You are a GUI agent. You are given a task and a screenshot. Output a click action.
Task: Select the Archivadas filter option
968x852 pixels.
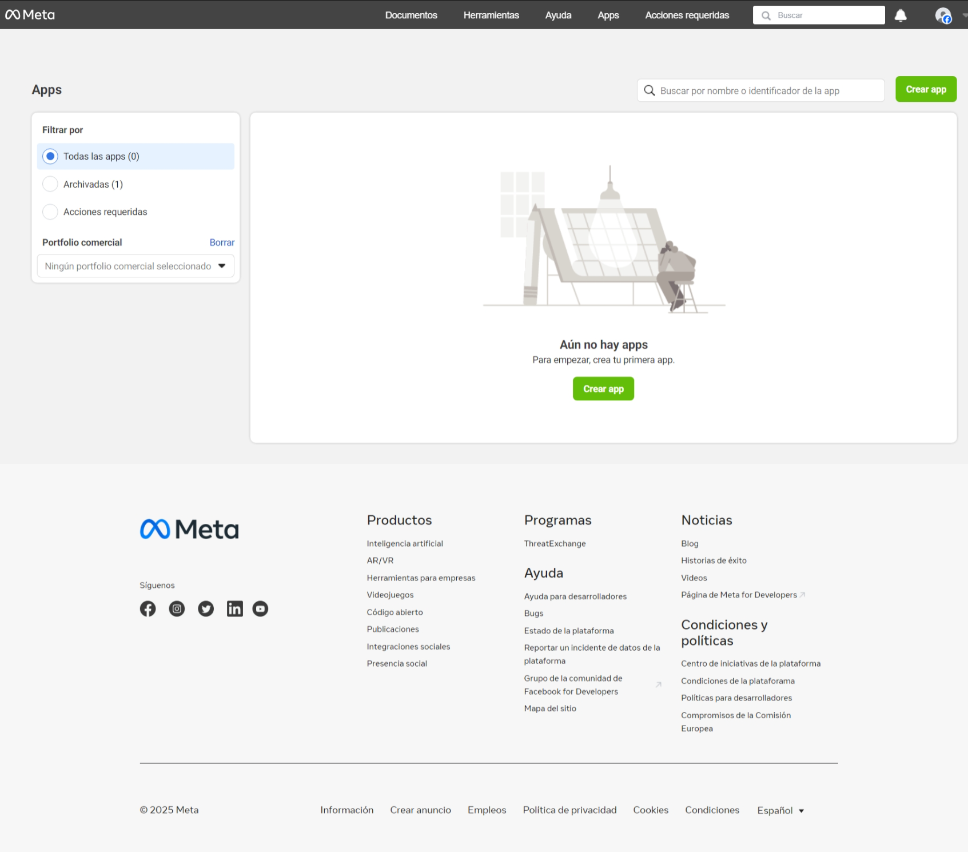point(50,184)
